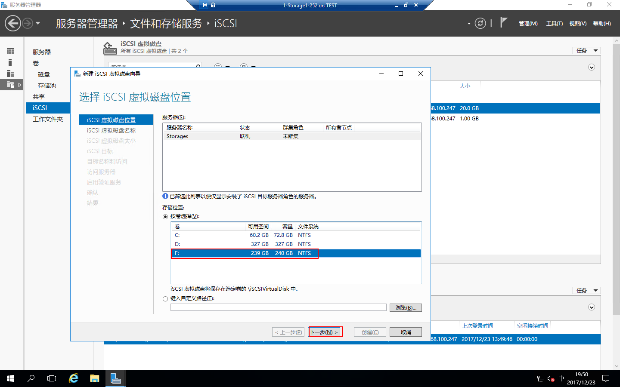This screenshot has height=387, width=620.
Task: Sort by the 大小 column header
Action: pyautogui.click(x=465, y=86)
